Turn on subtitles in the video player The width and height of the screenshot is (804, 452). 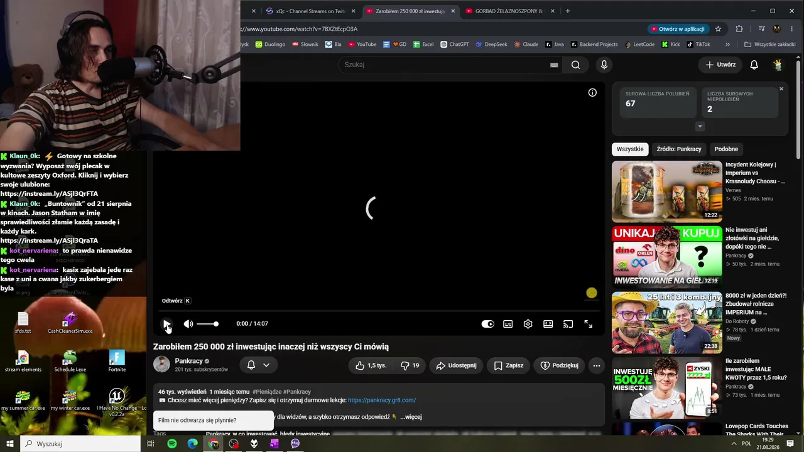point(508,324)
